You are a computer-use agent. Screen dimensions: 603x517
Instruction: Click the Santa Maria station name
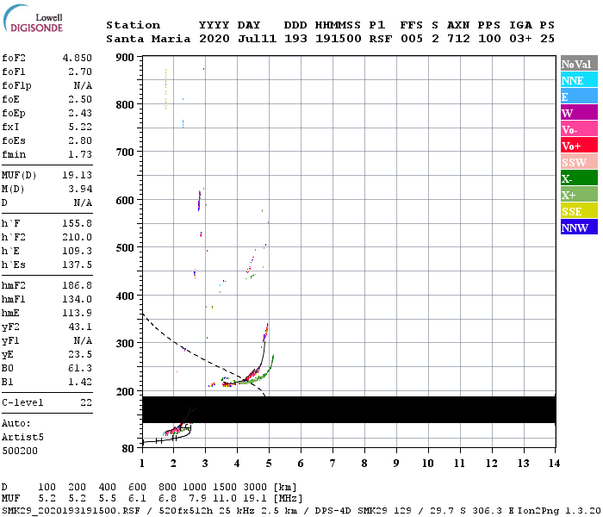coord(148,39)
